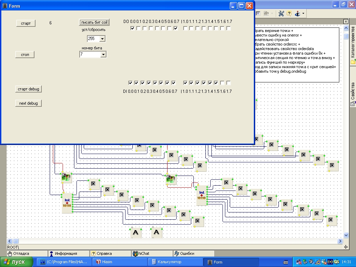Click the старт button
Screen dimensions: 356x267
pyautogui.click(x=26, y=23)
